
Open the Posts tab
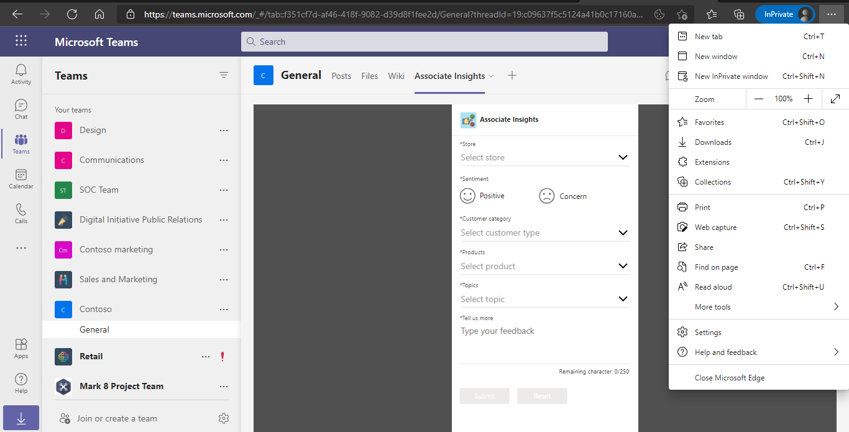(x=341, y=76)
